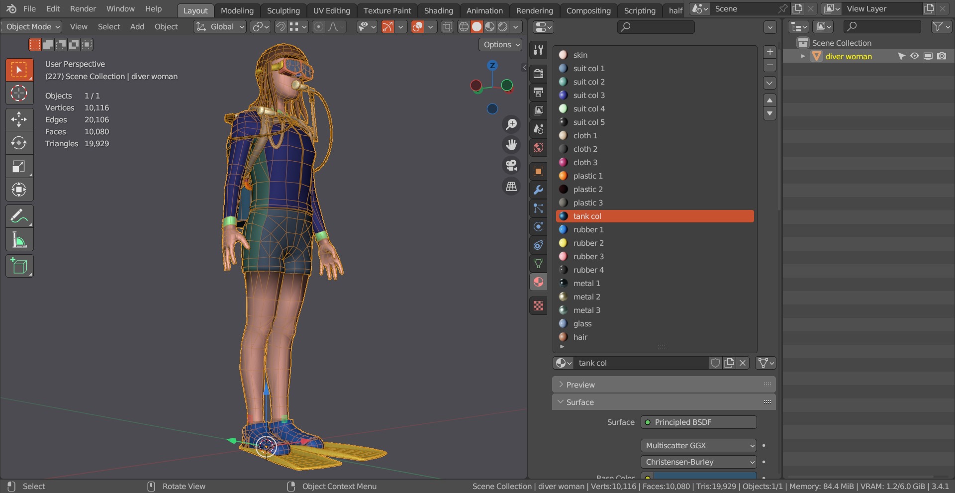Toggle diver woman selectability arrow icon
The width and height of the screenshot is (955, 493).
(x=901, y=56)
